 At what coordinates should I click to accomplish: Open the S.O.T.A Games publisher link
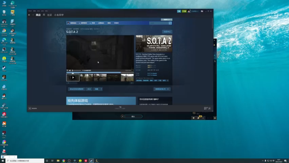152,75
